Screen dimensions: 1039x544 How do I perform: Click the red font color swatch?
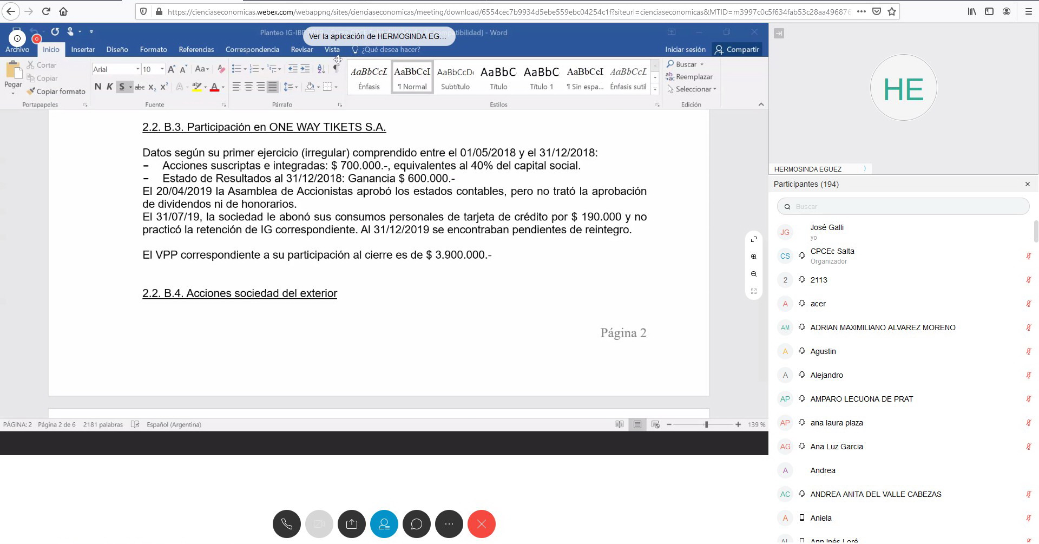214,87
